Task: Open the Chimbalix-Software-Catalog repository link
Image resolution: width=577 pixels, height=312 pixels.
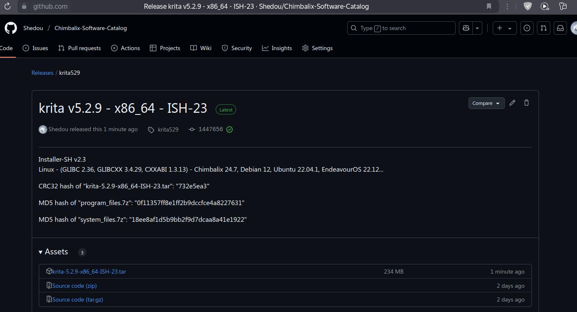Action: [91, 28]
